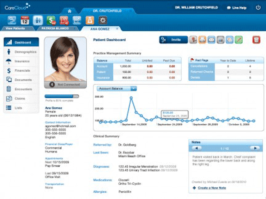Click the Diagnoses label
266x199 pixels.
pos(101,166)
